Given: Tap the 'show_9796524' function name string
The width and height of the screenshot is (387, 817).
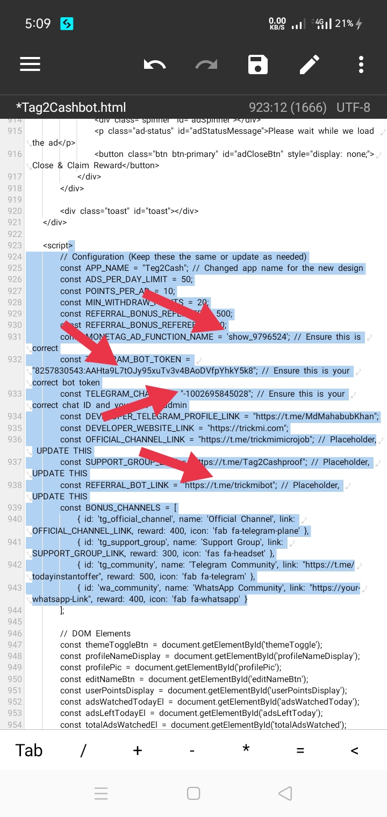Looking at the screenshot, I should click(258, 337).
